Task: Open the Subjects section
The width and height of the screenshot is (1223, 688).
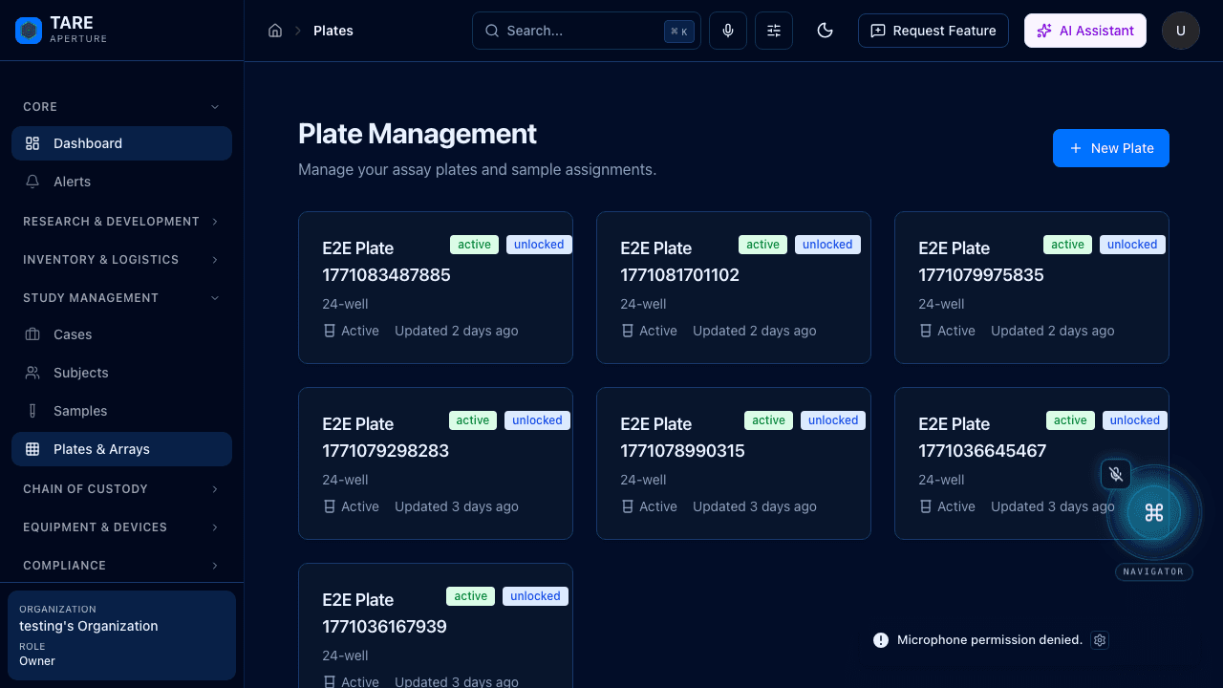Action: point(80,372)
